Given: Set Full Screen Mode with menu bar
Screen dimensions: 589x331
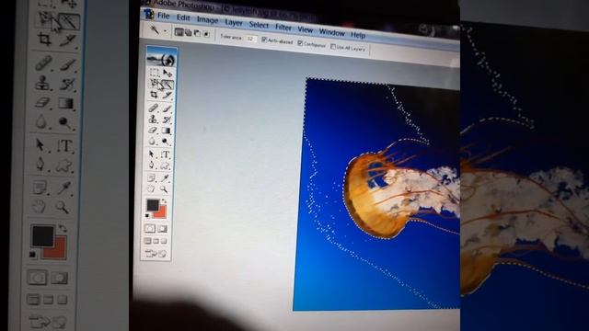Looking at the screenshot, I should pos(156,241).
